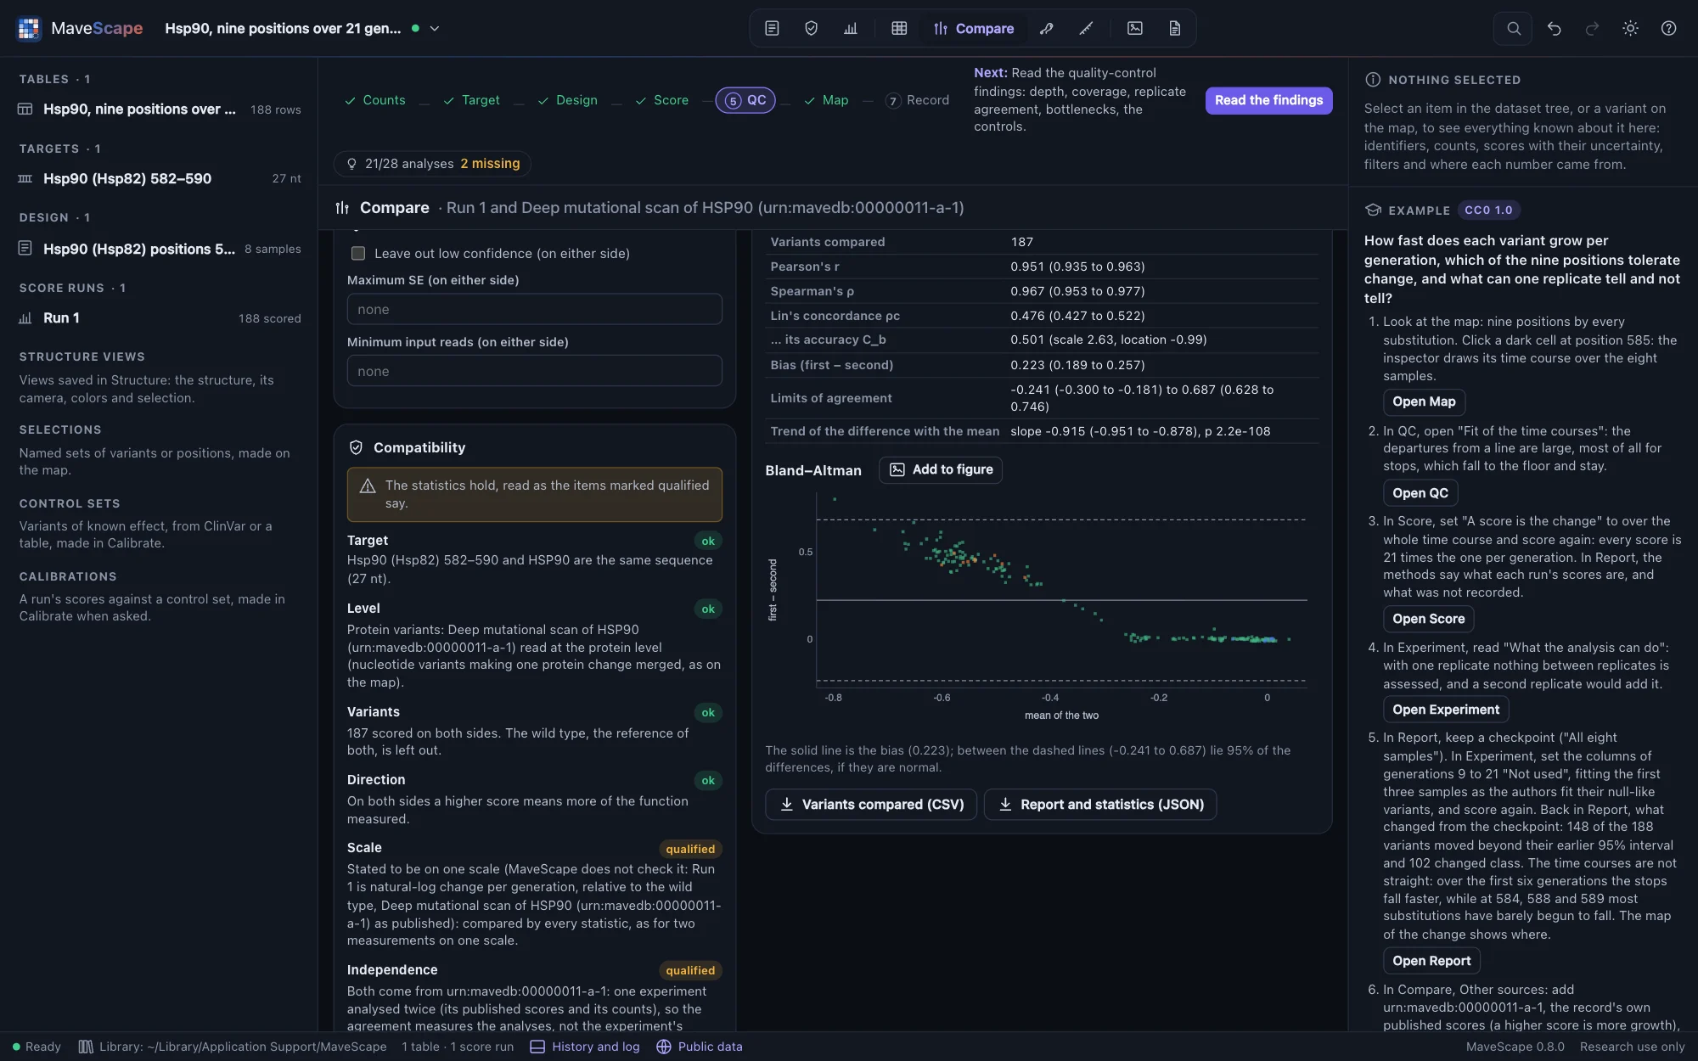The width and height of the screenshot is (1698, 1061).
Task: Click the search magnifier icon
Action: point(1514,28)
